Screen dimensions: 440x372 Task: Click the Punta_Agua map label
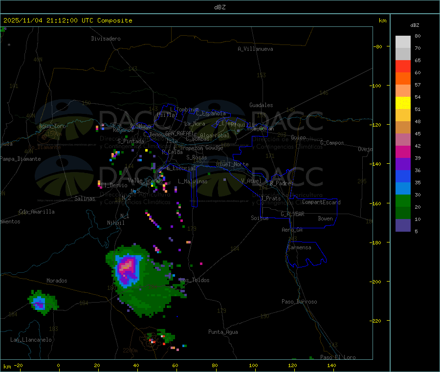[x=223, y=332]
